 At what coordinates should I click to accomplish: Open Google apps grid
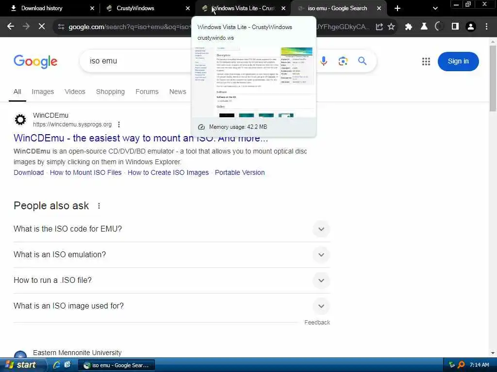coord(426,62)
